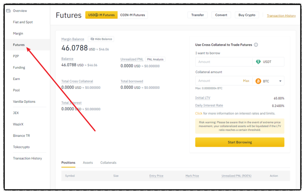305x194 pixels.
Task: Open JEX in the sidebar
Action: point(16,113)
